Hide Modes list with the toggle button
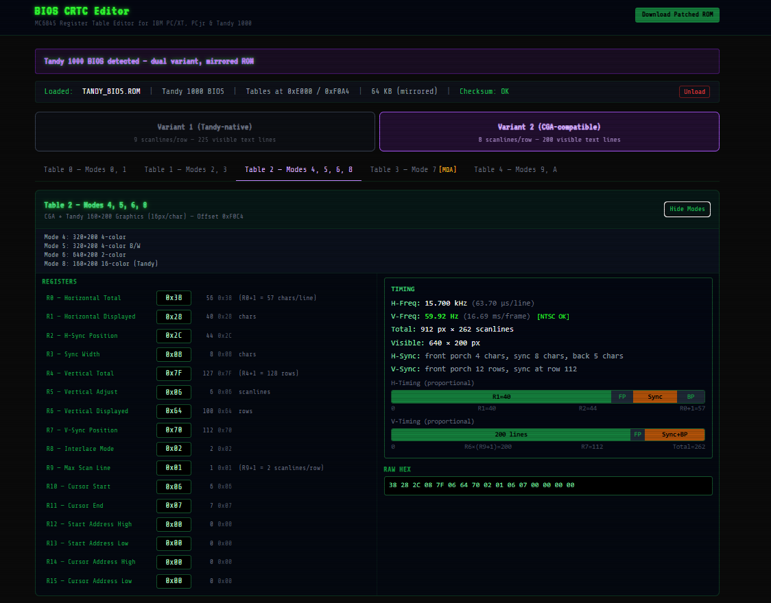This screenshot has width=771, height=603. (x=687, y=209)
